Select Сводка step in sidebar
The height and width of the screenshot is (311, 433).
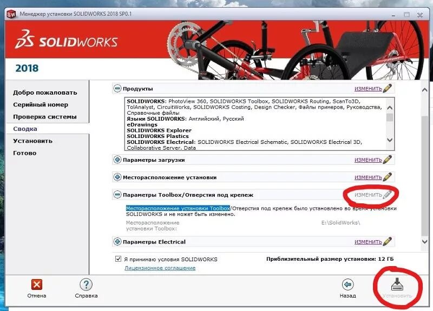tap(25, 129)
